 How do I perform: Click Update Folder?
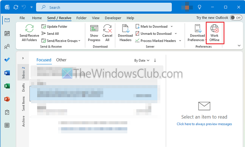[54, 26]
